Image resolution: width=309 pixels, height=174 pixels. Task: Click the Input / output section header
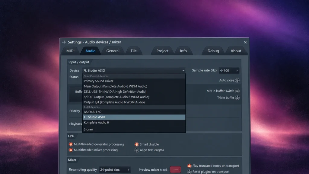(x=79, y=62)
